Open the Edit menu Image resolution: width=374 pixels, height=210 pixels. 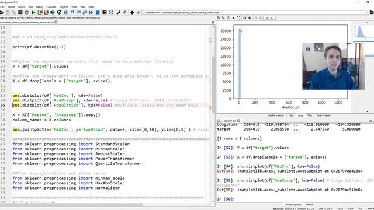[2, 7]
